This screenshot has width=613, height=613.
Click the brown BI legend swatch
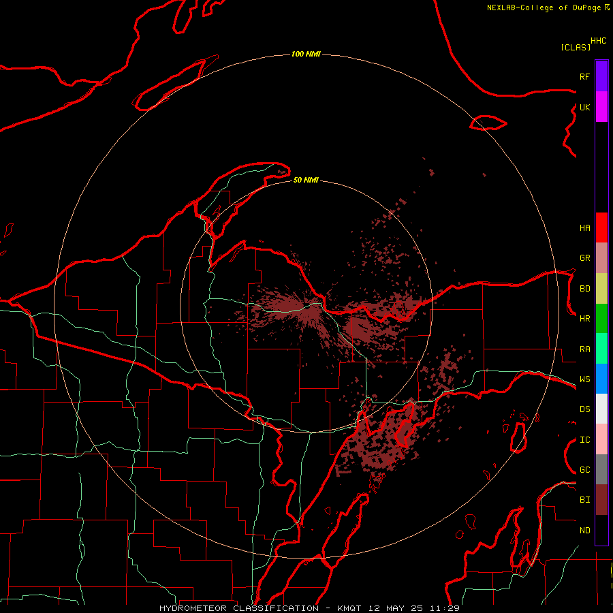click(601, 500)
